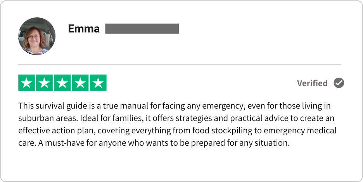
Task: Click the reviewer name "Emma"
Action: 84,29
